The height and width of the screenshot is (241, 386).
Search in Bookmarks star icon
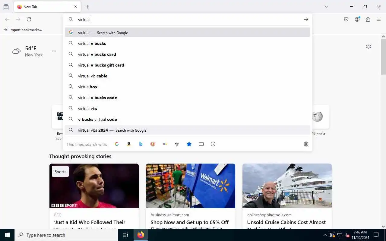coord(189,144)
